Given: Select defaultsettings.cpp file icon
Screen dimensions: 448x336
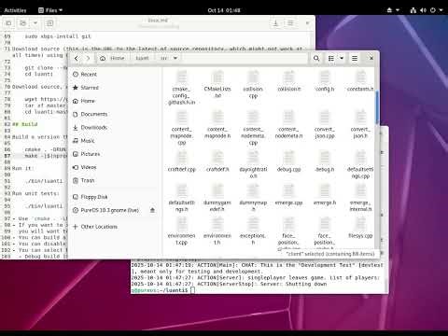Looking at the screenshot, I should [x=360, y=158].
